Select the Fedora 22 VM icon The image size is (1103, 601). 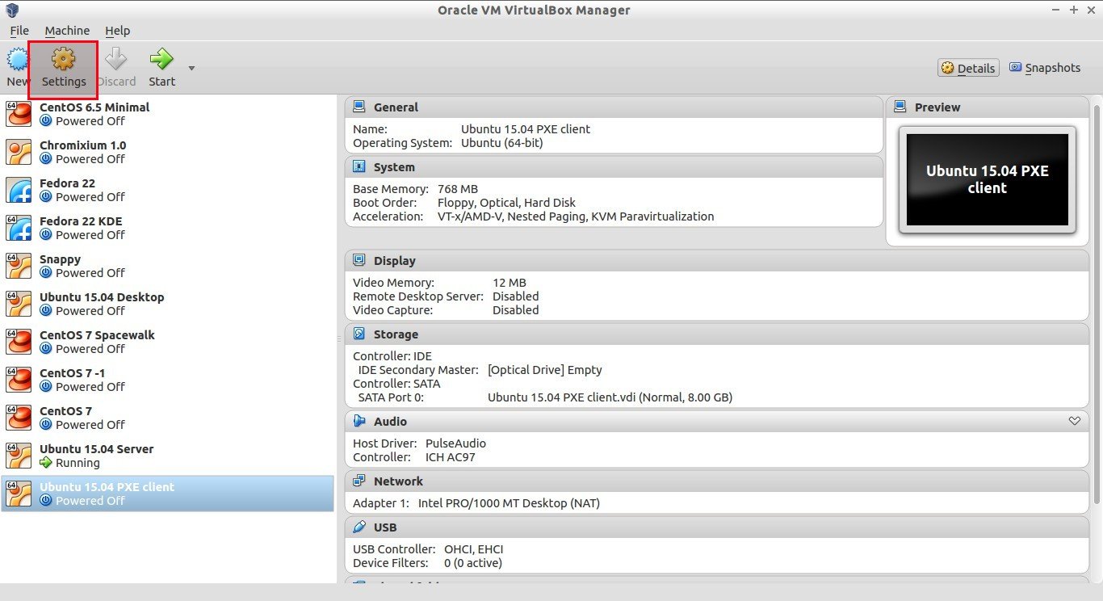pyautogui.click(x=19, y=190)
